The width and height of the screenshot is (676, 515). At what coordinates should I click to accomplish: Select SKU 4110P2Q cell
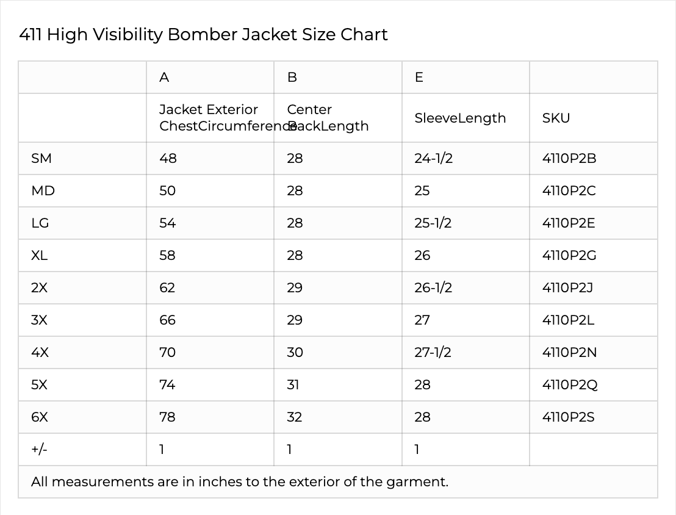pyautogui.click(x=569, y=385)
